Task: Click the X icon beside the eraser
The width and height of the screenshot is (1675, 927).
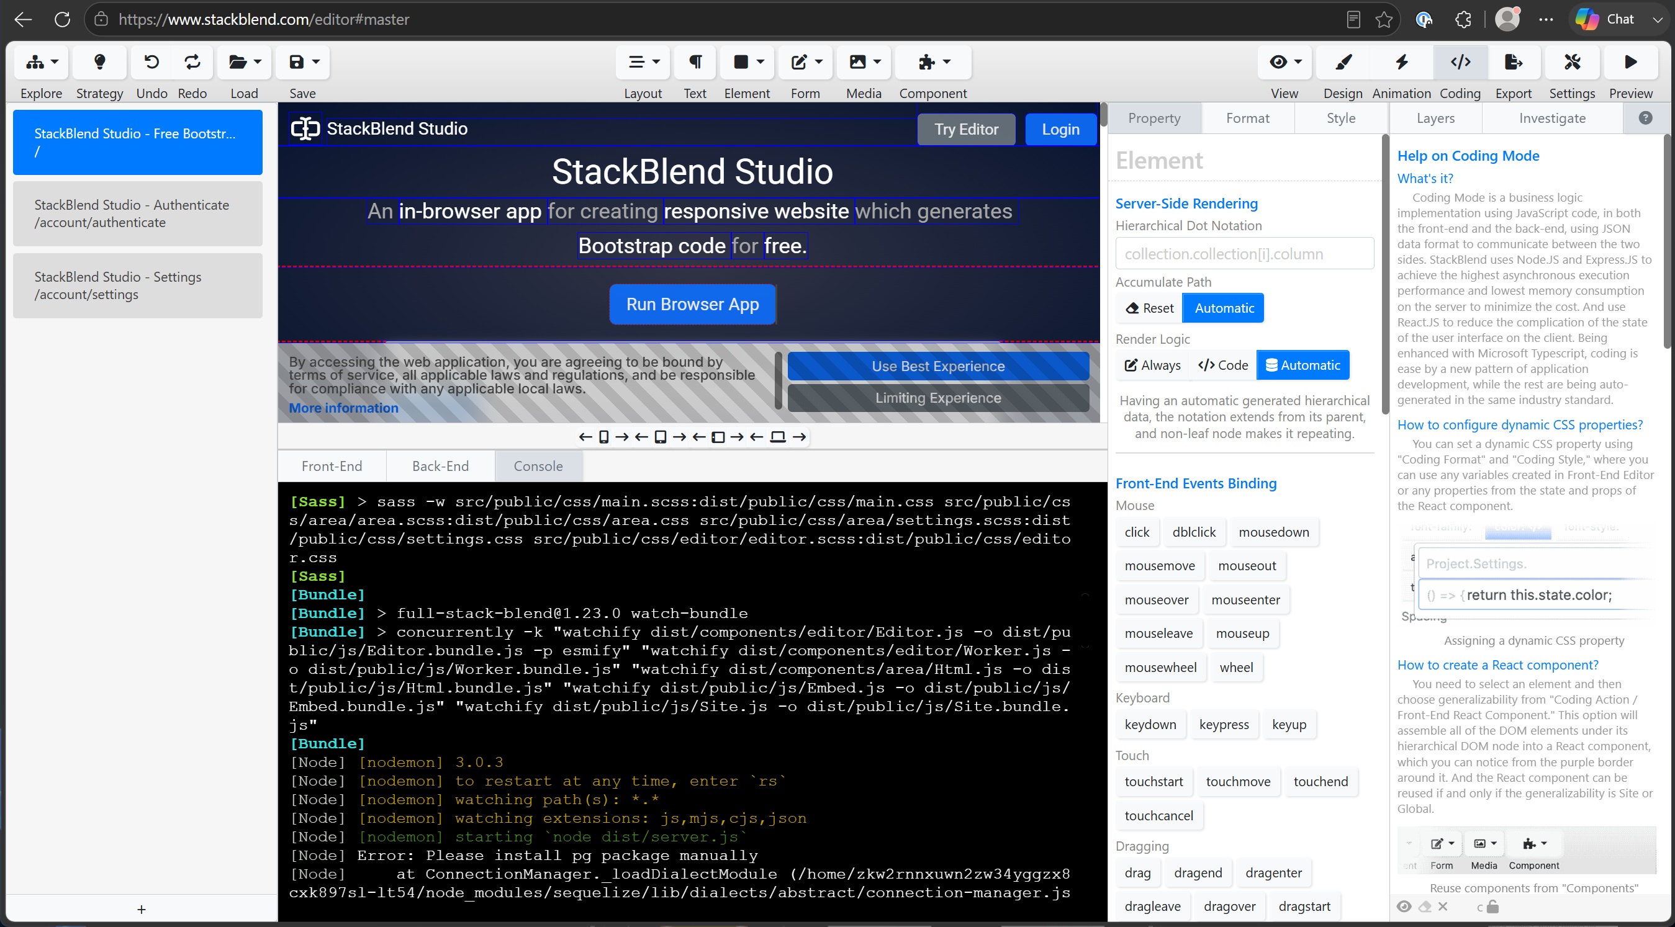Action: [x=1443, y=906]
